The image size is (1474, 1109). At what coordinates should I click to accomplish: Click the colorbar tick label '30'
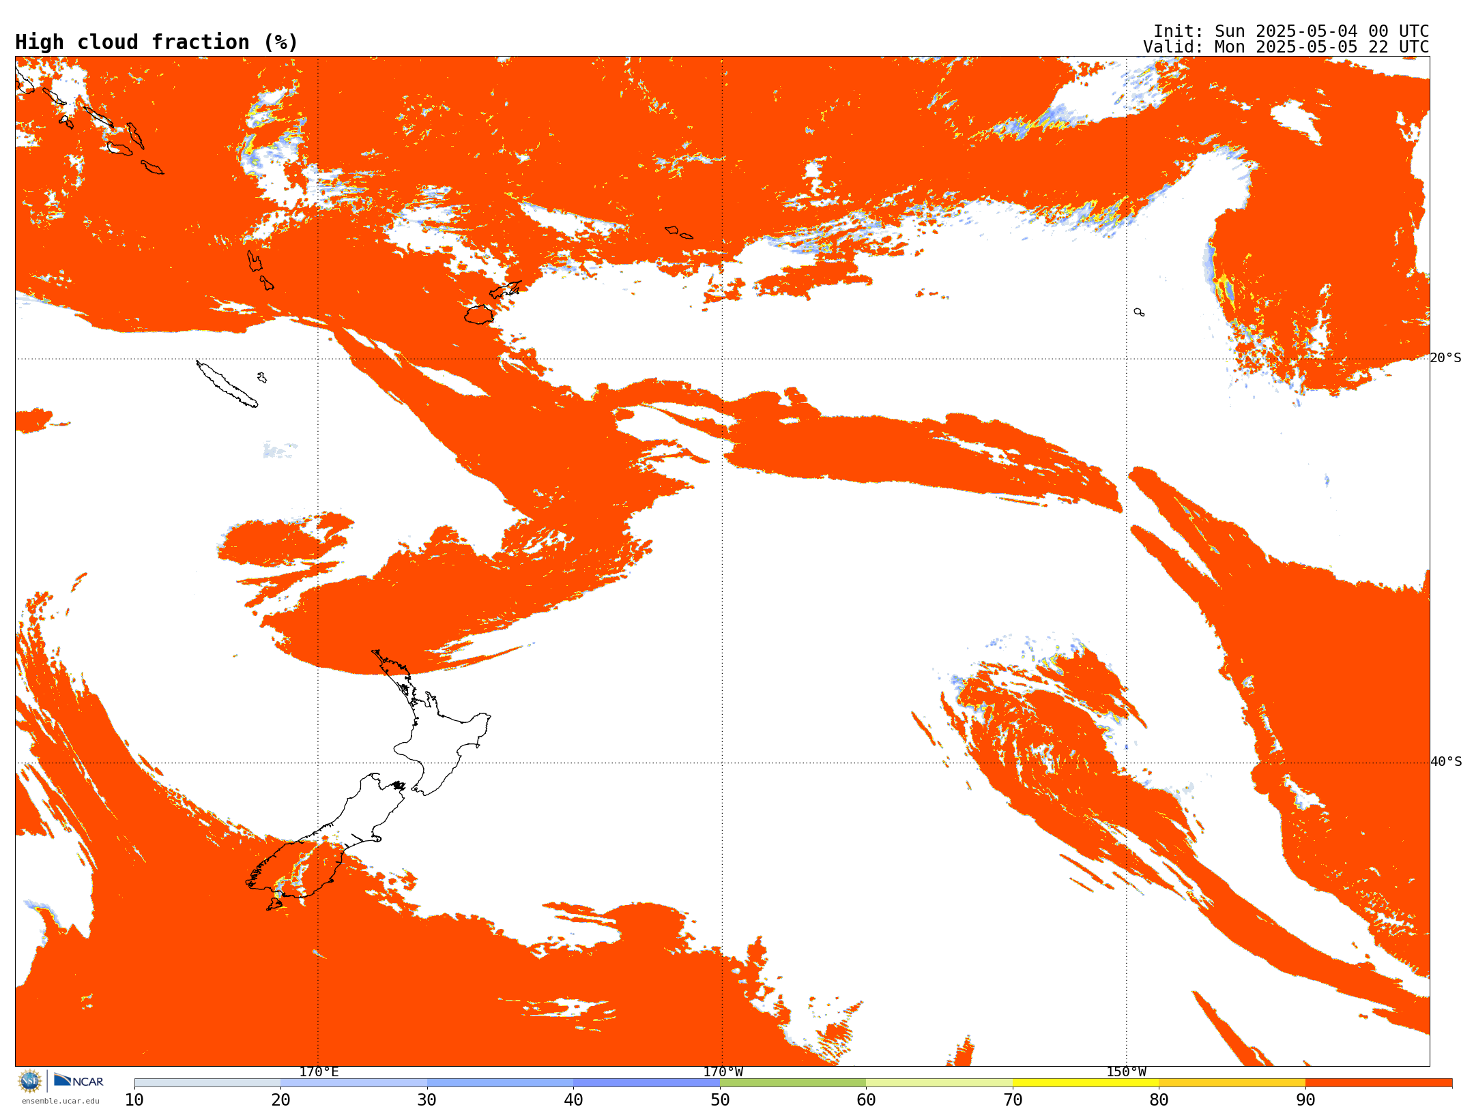coord(427,1100)
